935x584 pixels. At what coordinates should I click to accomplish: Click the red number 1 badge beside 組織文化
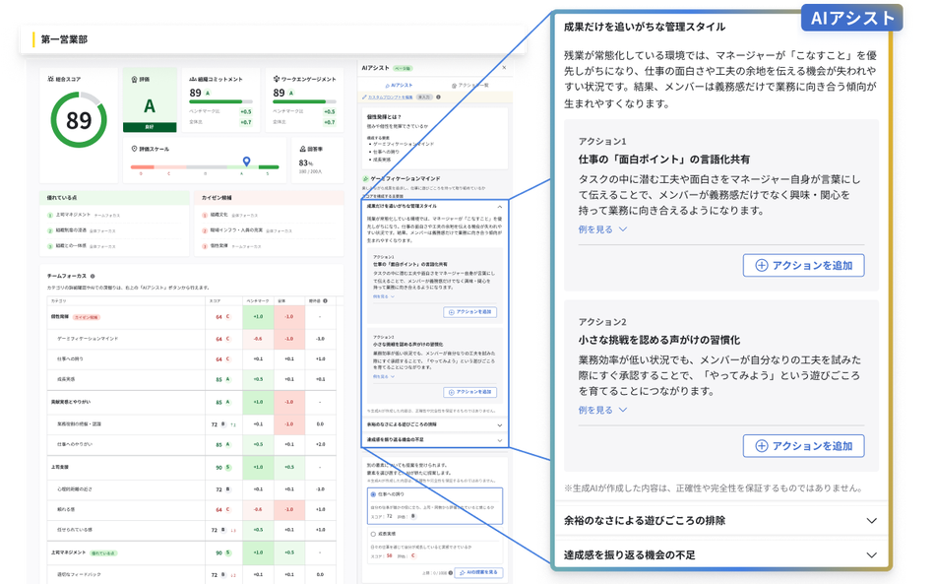205,215
